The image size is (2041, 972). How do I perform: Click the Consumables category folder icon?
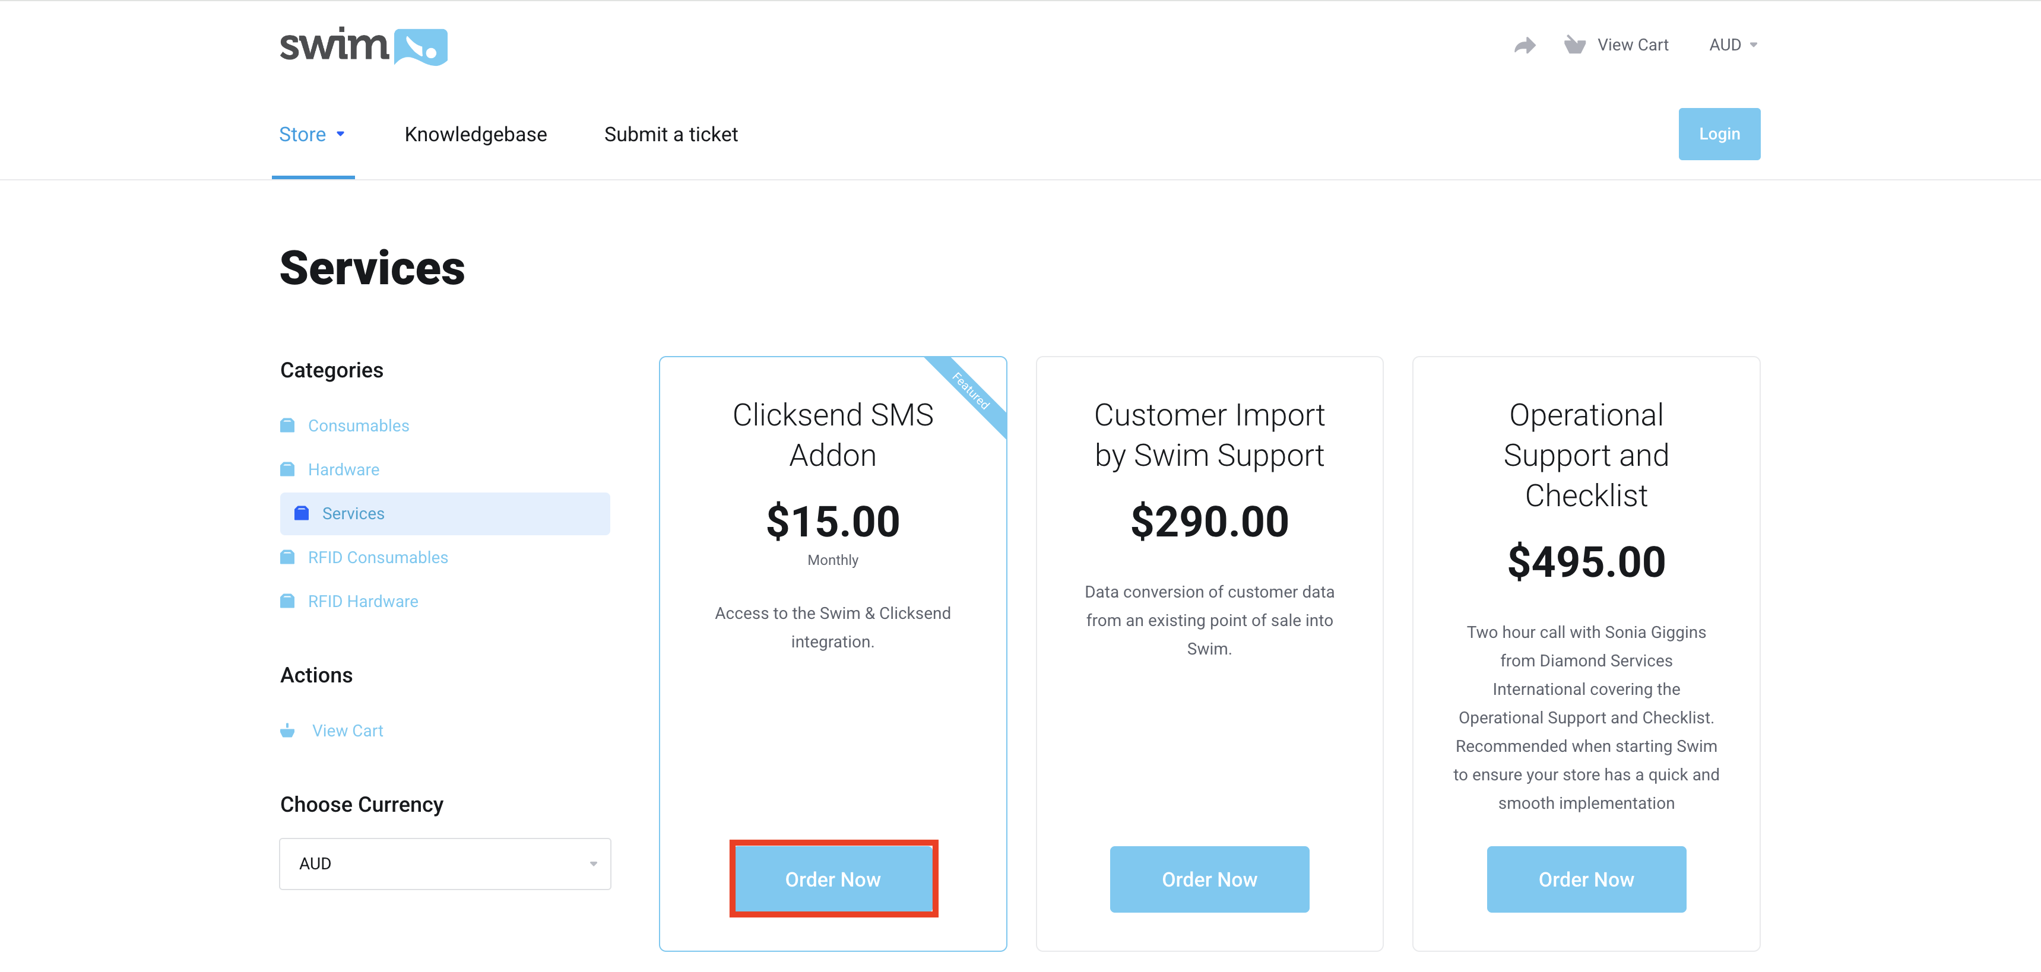point(287,425)
